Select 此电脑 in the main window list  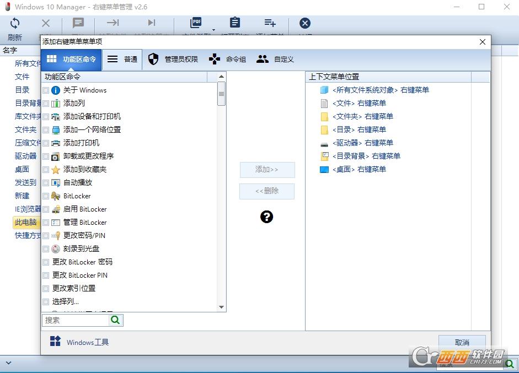pyautogui.click(x=26, y=222)
